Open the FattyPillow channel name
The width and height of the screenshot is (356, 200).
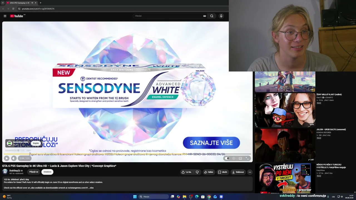coord(320,170)
